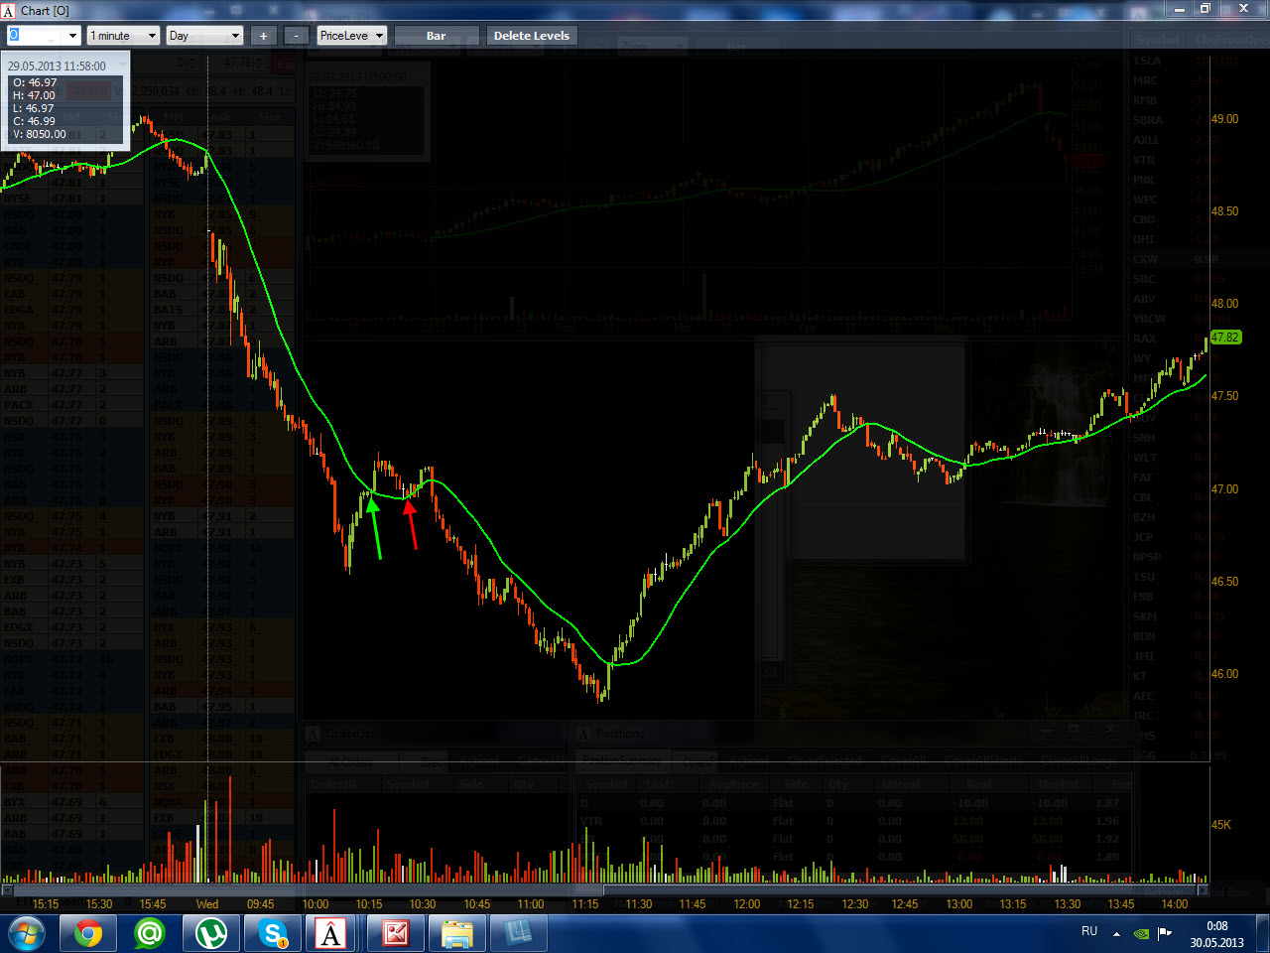Click the Delete Levels button
Image resolution: width=1270 pixels, height=953 pixels.
point(532,36)
